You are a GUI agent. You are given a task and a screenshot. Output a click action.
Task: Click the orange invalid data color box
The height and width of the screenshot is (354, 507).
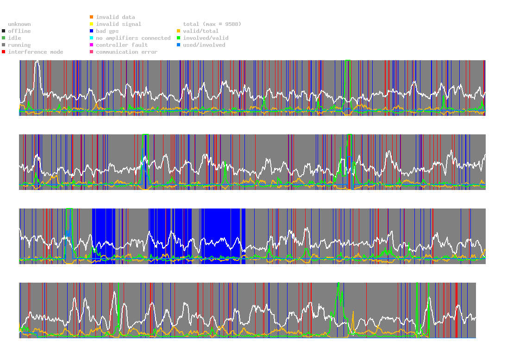[x=91, y=17]
